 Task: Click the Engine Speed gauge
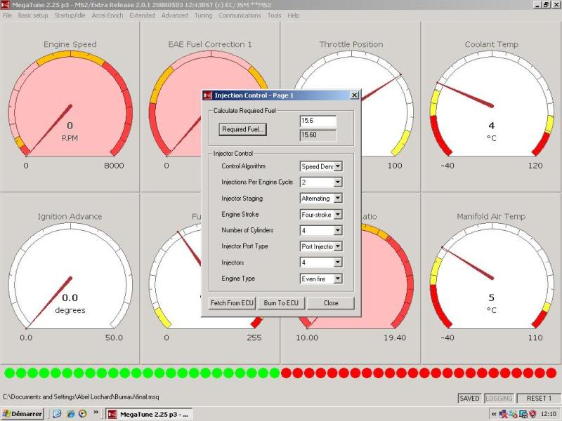pos(70,107)
